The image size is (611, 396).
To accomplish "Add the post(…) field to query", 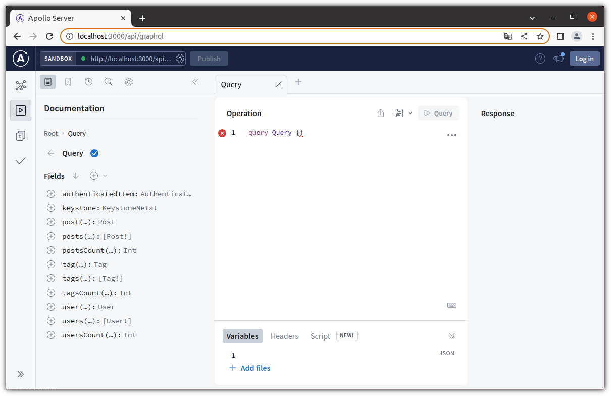I will tap(51, 222).
